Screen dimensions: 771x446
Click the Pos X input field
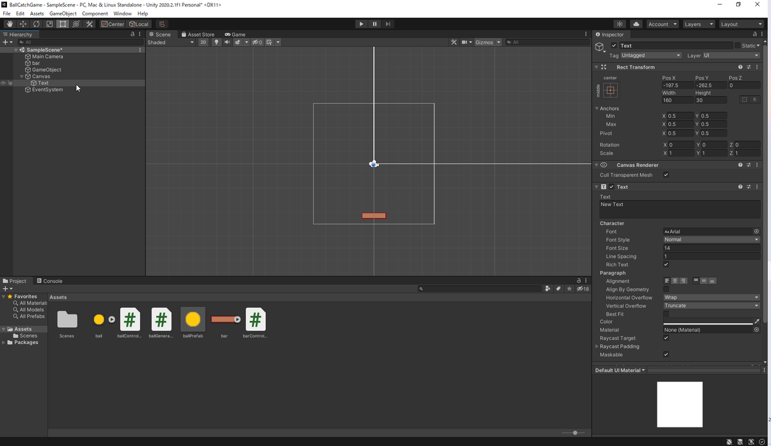[x=677, y=85]
